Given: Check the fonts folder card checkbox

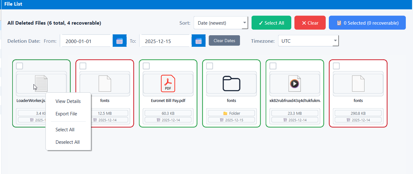Looking at the screenshot, I should pyautogui.click(x=210, y=66).
